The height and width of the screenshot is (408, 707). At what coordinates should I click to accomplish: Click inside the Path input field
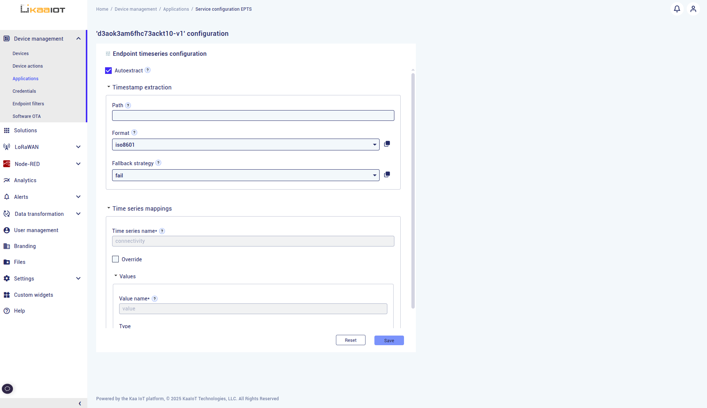coord(253,115)
